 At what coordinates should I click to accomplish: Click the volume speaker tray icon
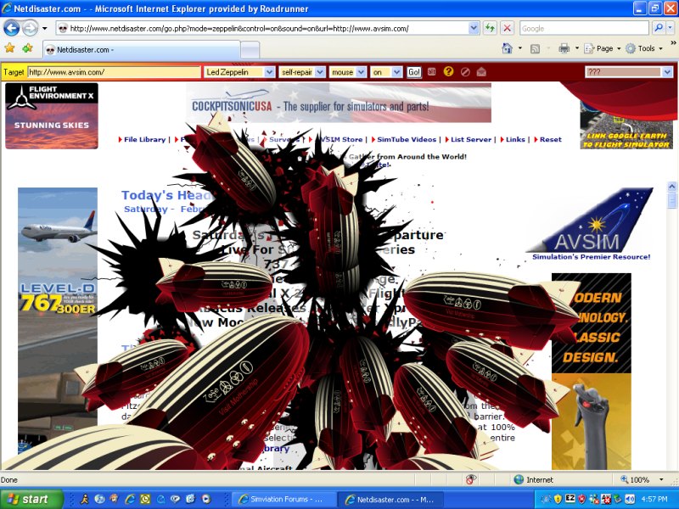pyautogui.click(x=630, y=499)
